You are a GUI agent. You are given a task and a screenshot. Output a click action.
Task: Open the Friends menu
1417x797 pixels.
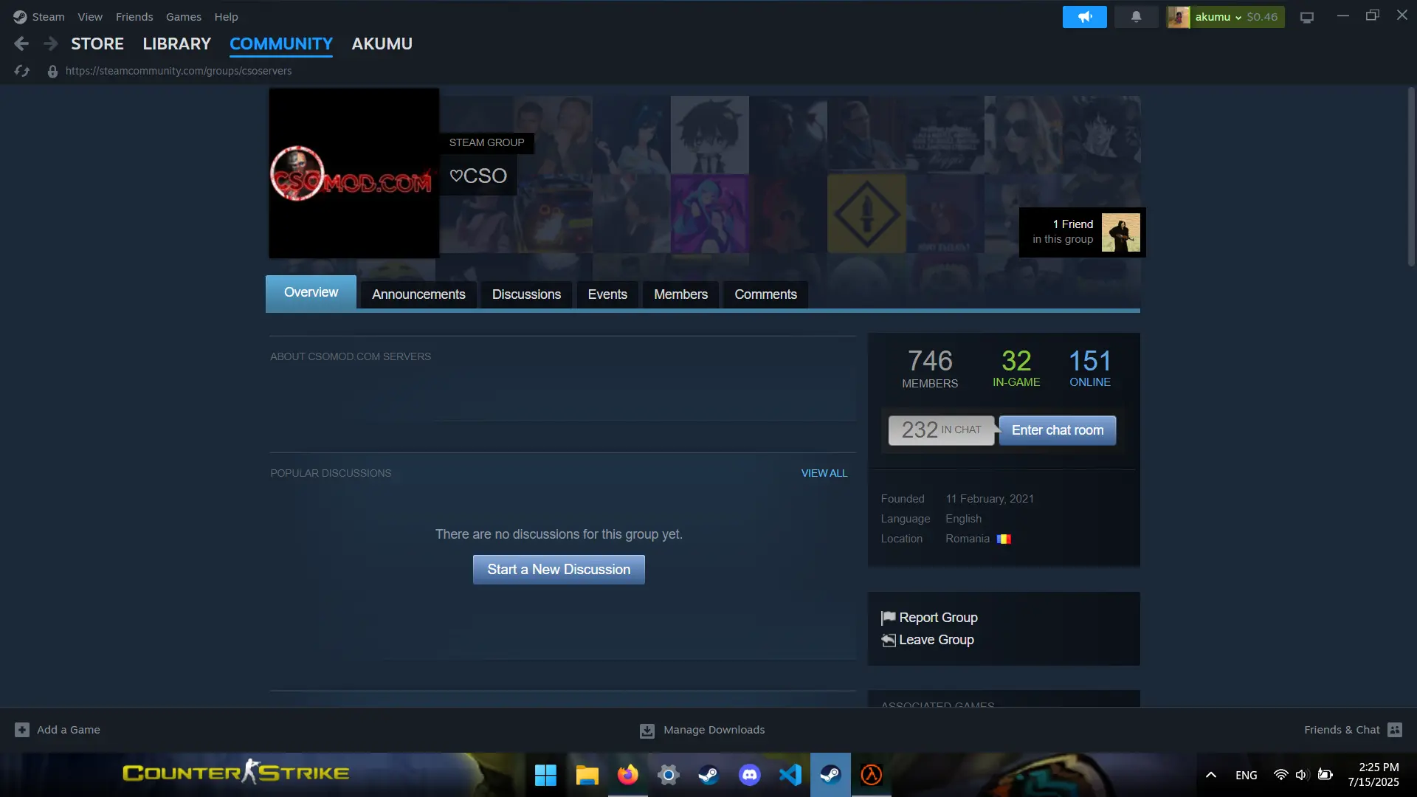click(x=134, y=17)
